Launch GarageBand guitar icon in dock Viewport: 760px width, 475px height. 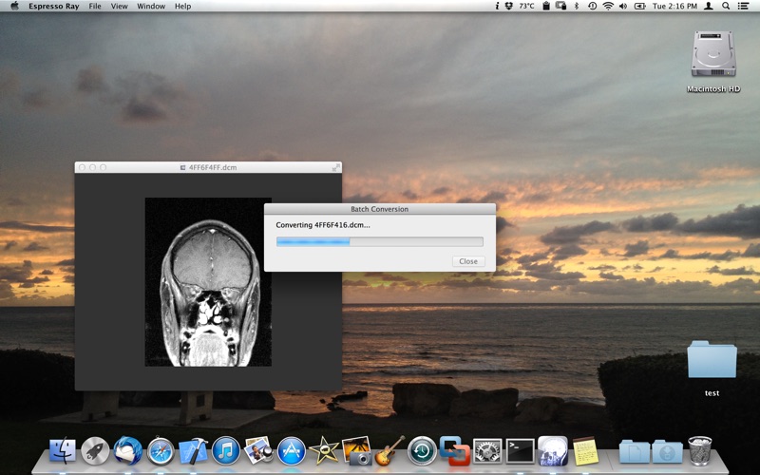point(389,450)
